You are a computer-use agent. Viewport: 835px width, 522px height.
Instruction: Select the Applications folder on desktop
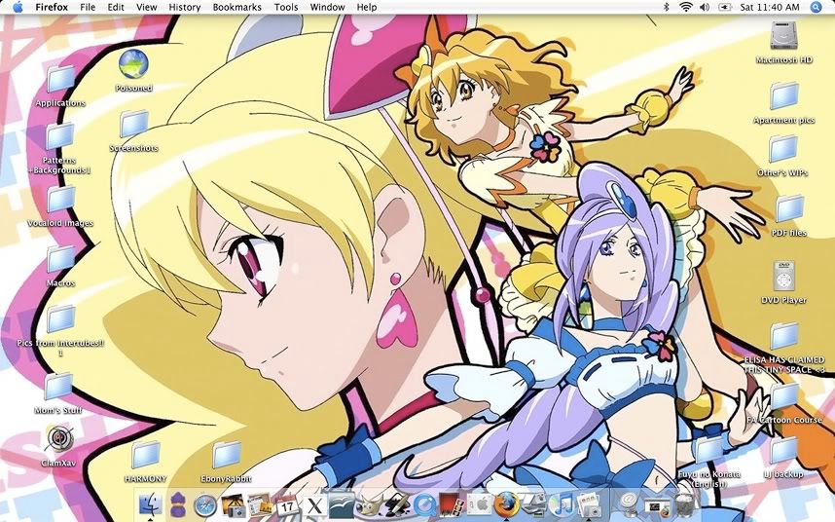pyautogui.click(x=60, y=86)
